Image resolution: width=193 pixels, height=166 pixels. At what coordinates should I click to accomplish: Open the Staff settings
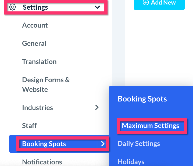click(29, 126)
